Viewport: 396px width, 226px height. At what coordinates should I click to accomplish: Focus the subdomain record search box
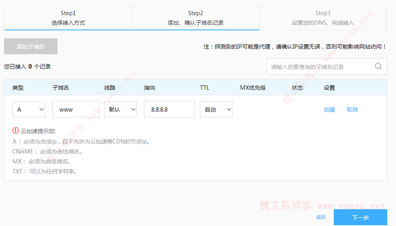click(320, 67)
